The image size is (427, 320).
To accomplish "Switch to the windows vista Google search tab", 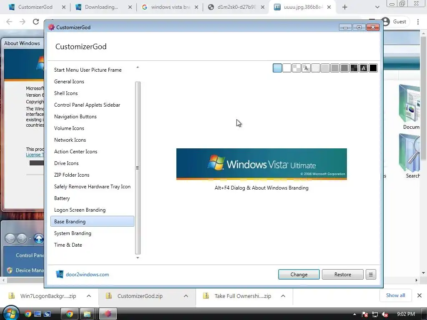I will (x=171, y=7).
